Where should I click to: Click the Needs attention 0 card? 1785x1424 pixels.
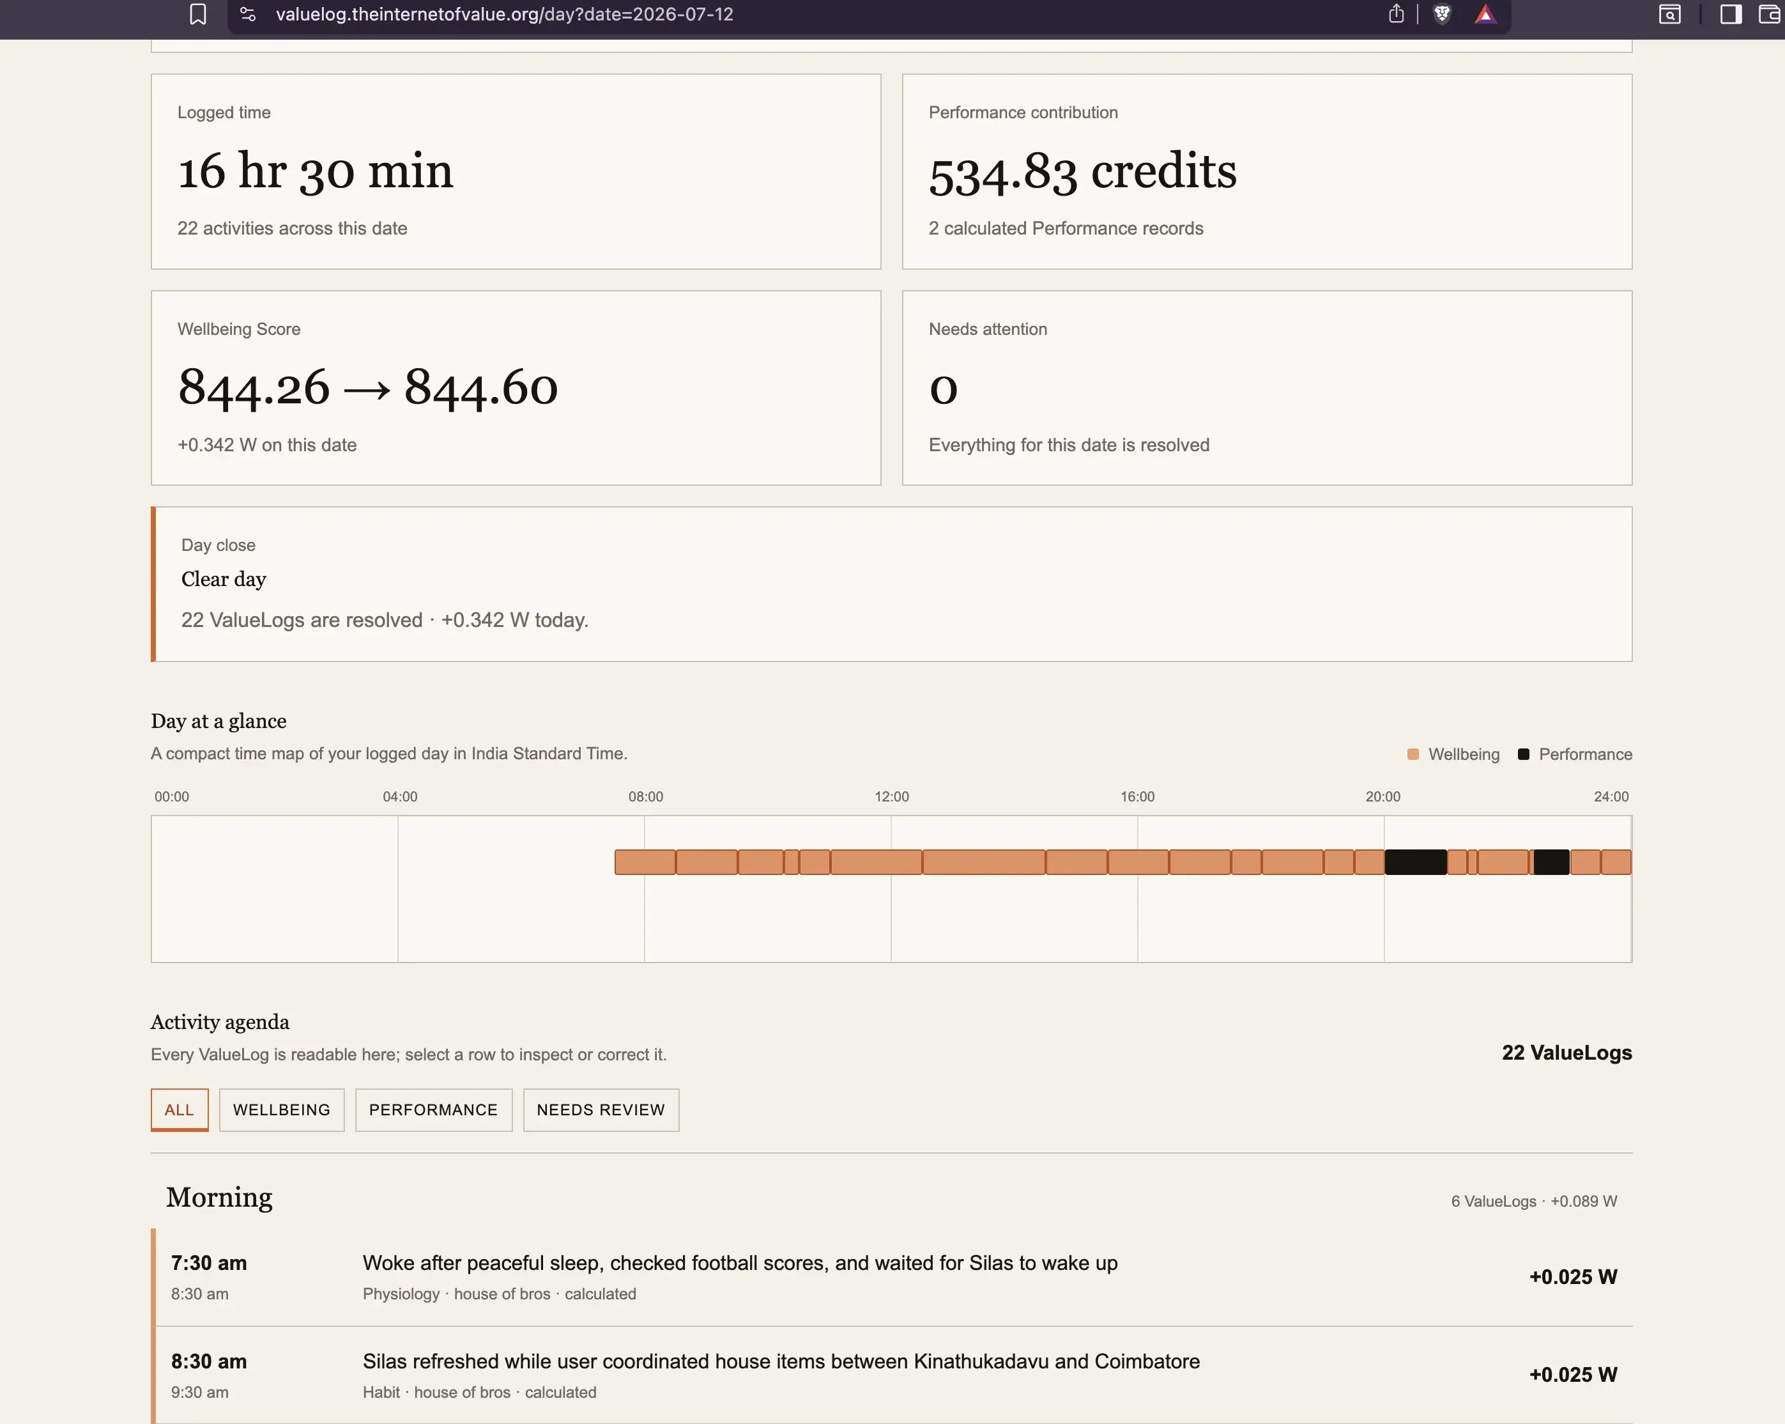tap(1267, 388)
